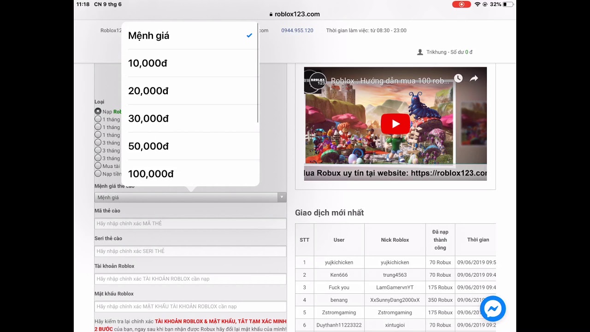The image size is (590, 332).
Task: Click nick cell LamGamervnYT
Action: 395,287
